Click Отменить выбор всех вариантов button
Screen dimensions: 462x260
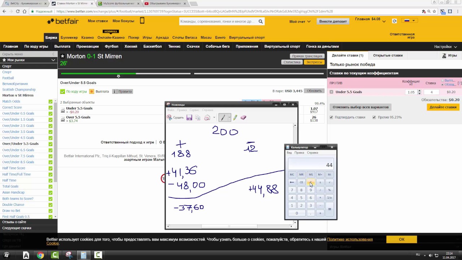point(361,107)
